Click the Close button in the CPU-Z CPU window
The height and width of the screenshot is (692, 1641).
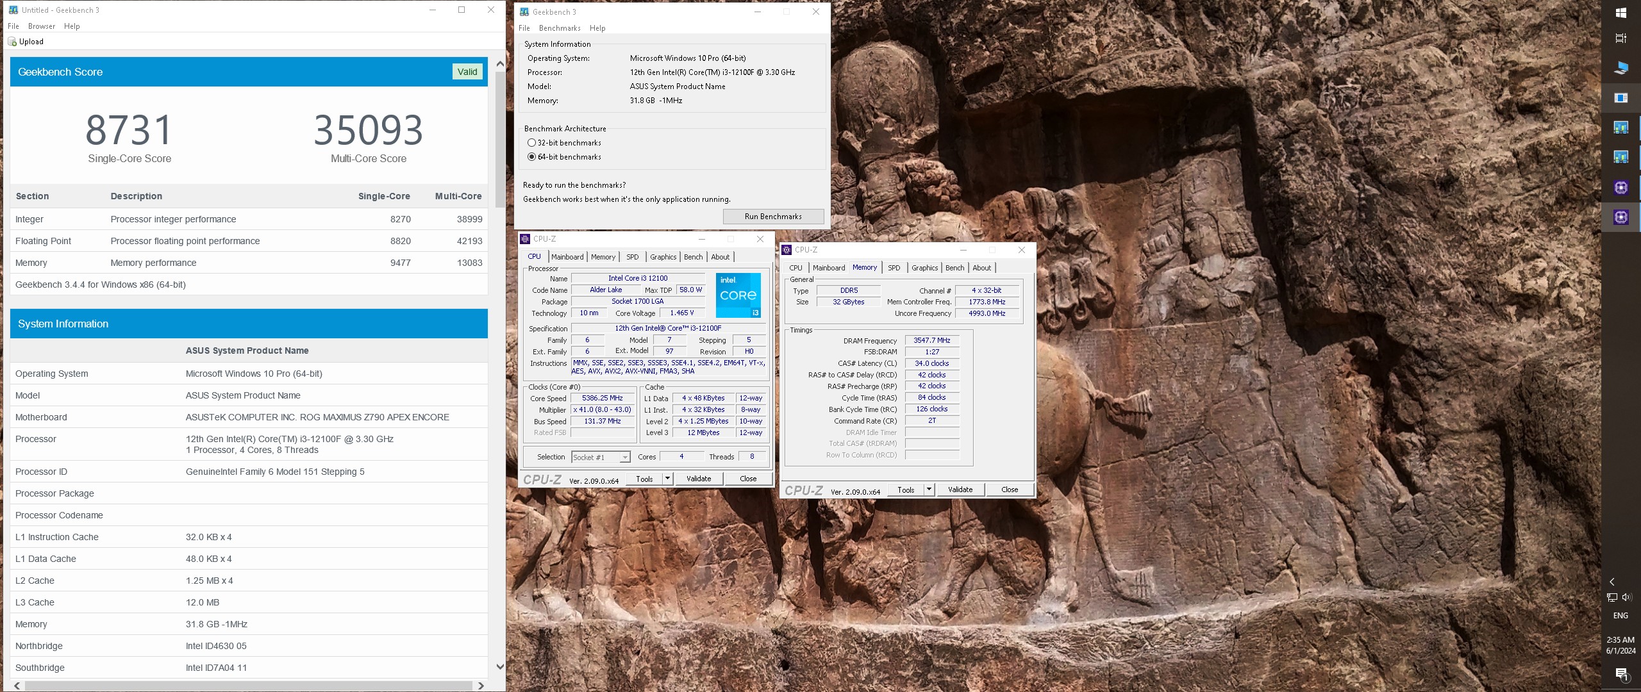tap(748, 479)
